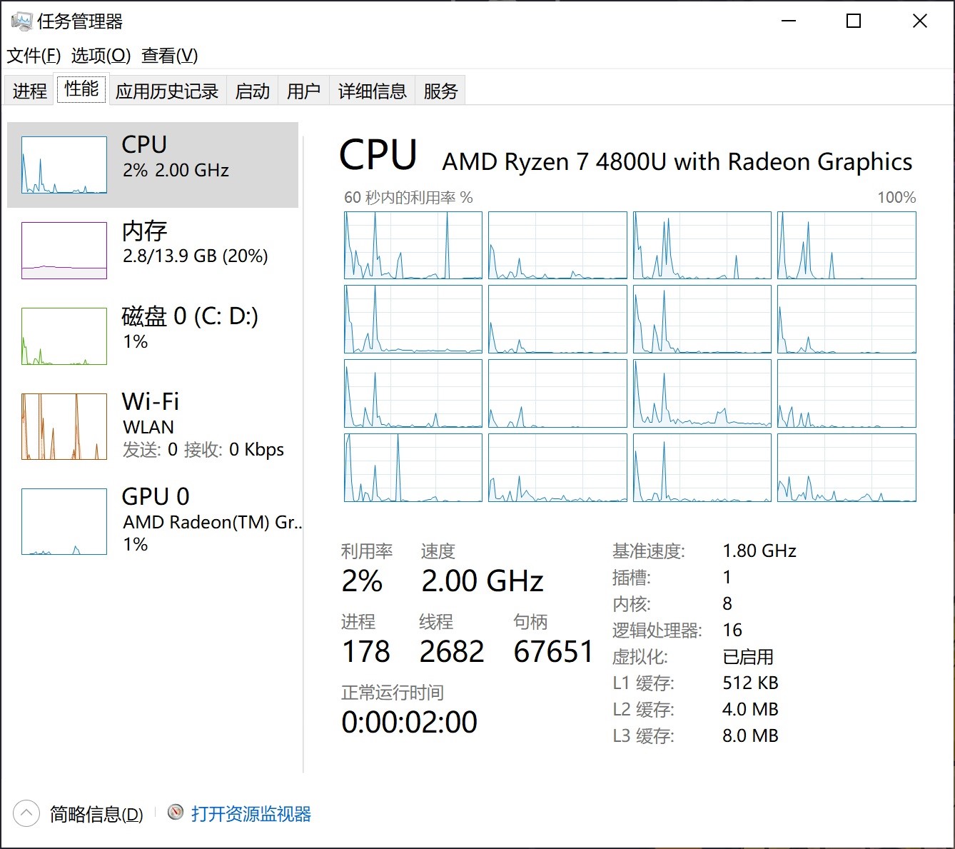Select the 磁盘 0 disk sidebar graph
955x849 pixels.
pos(64,336)
